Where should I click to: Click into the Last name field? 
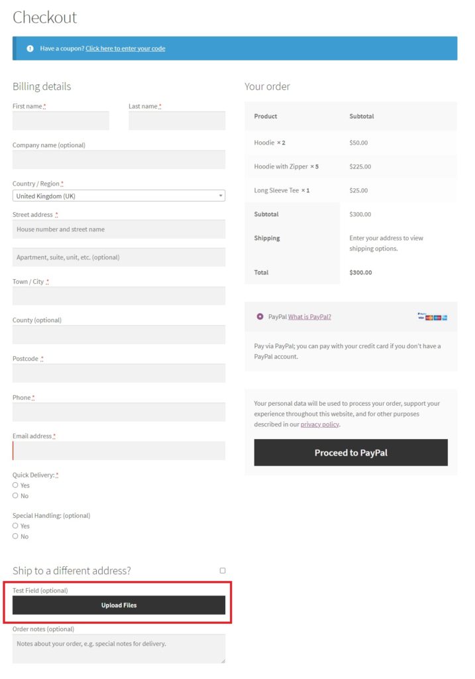click(x=177, y=121)
